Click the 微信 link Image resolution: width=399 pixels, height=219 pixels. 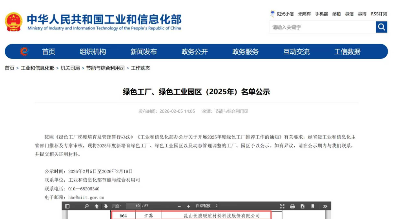[349, 14]
